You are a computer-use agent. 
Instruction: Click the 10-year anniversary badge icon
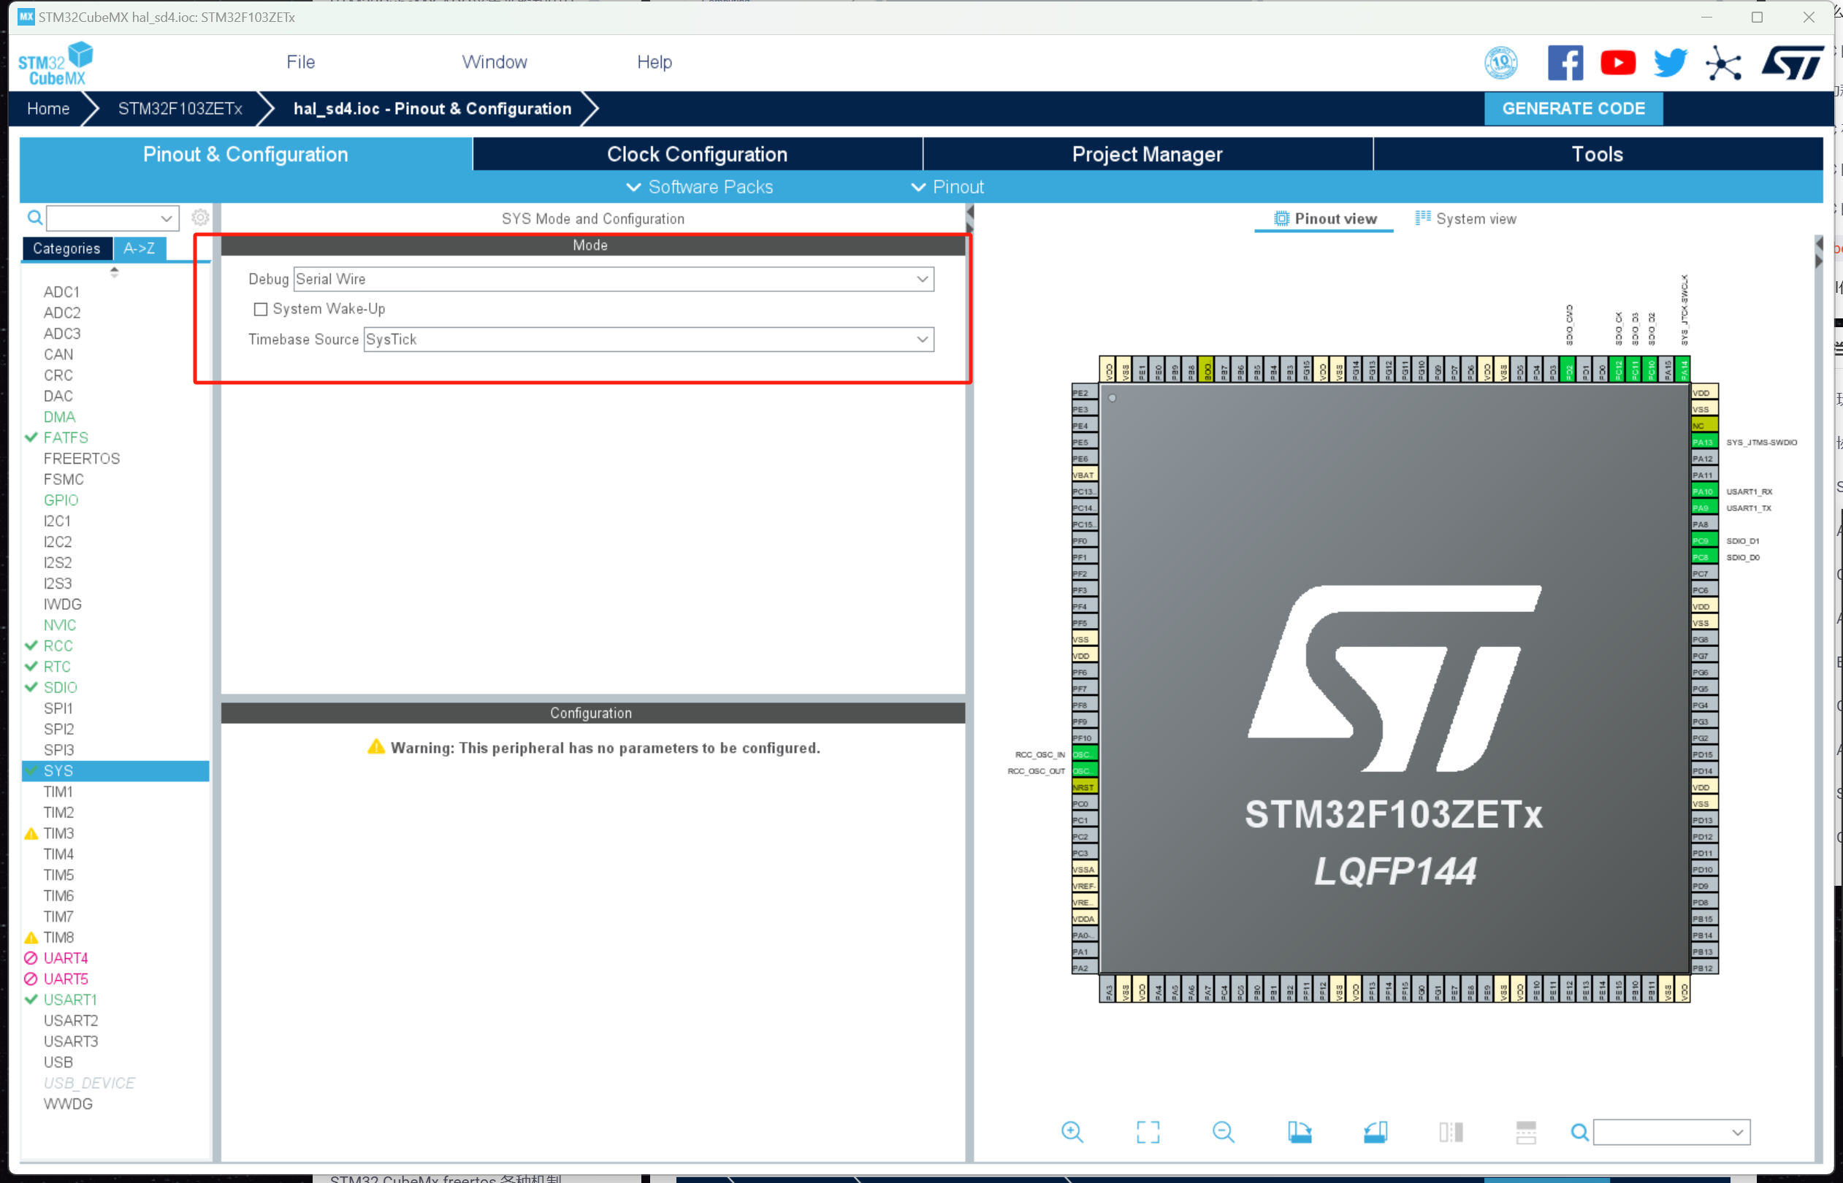(1500, 62)
